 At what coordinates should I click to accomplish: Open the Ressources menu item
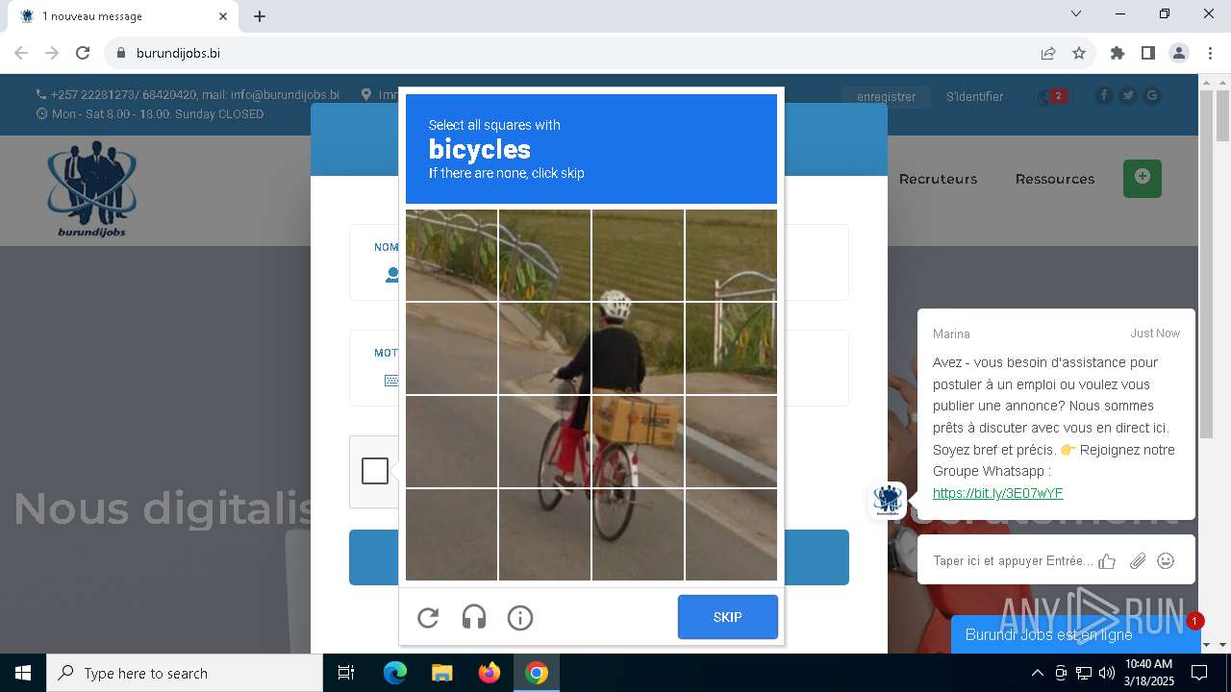coord(1055,179)
